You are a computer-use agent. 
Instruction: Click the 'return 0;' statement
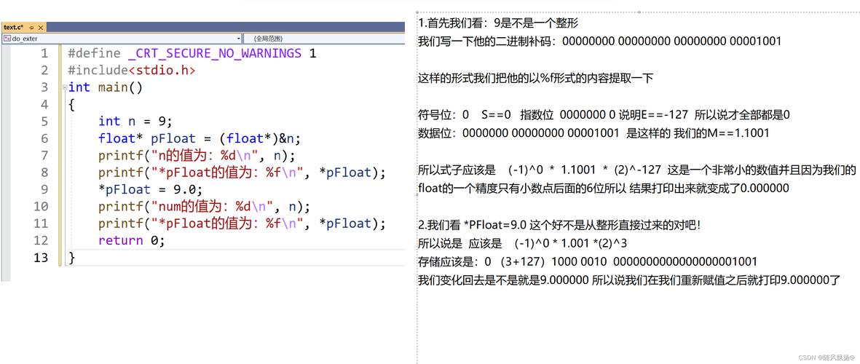tap(132, 241)
